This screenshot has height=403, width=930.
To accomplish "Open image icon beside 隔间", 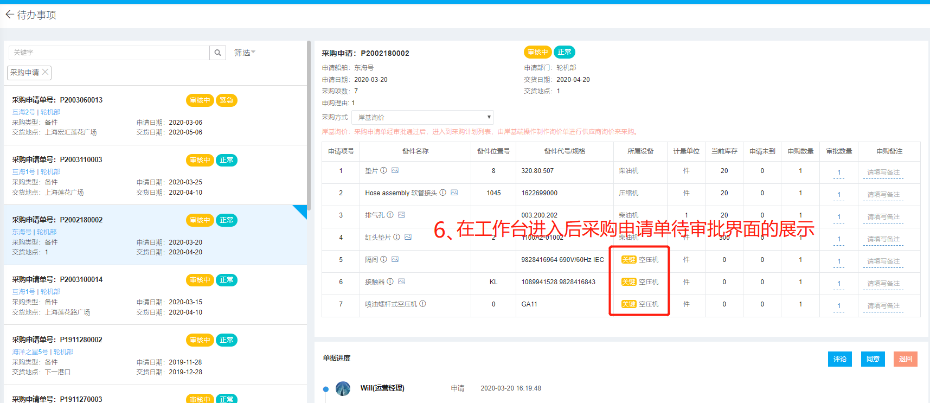I will 395,259.
